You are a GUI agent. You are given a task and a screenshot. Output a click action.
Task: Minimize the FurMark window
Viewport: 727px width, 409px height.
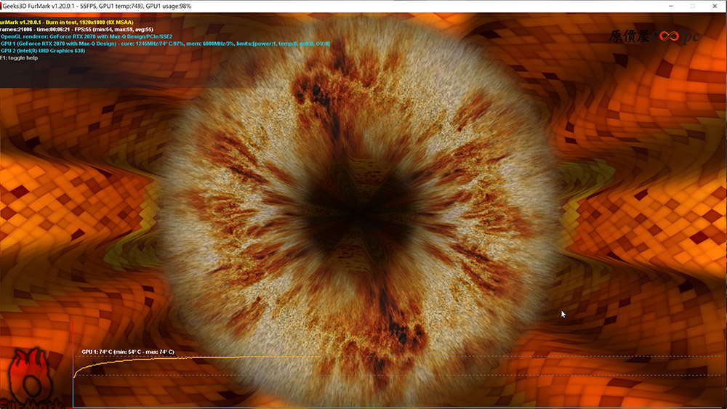coord(671,6)
